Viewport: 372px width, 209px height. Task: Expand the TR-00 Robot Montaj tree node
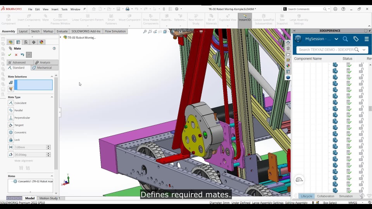60,38
